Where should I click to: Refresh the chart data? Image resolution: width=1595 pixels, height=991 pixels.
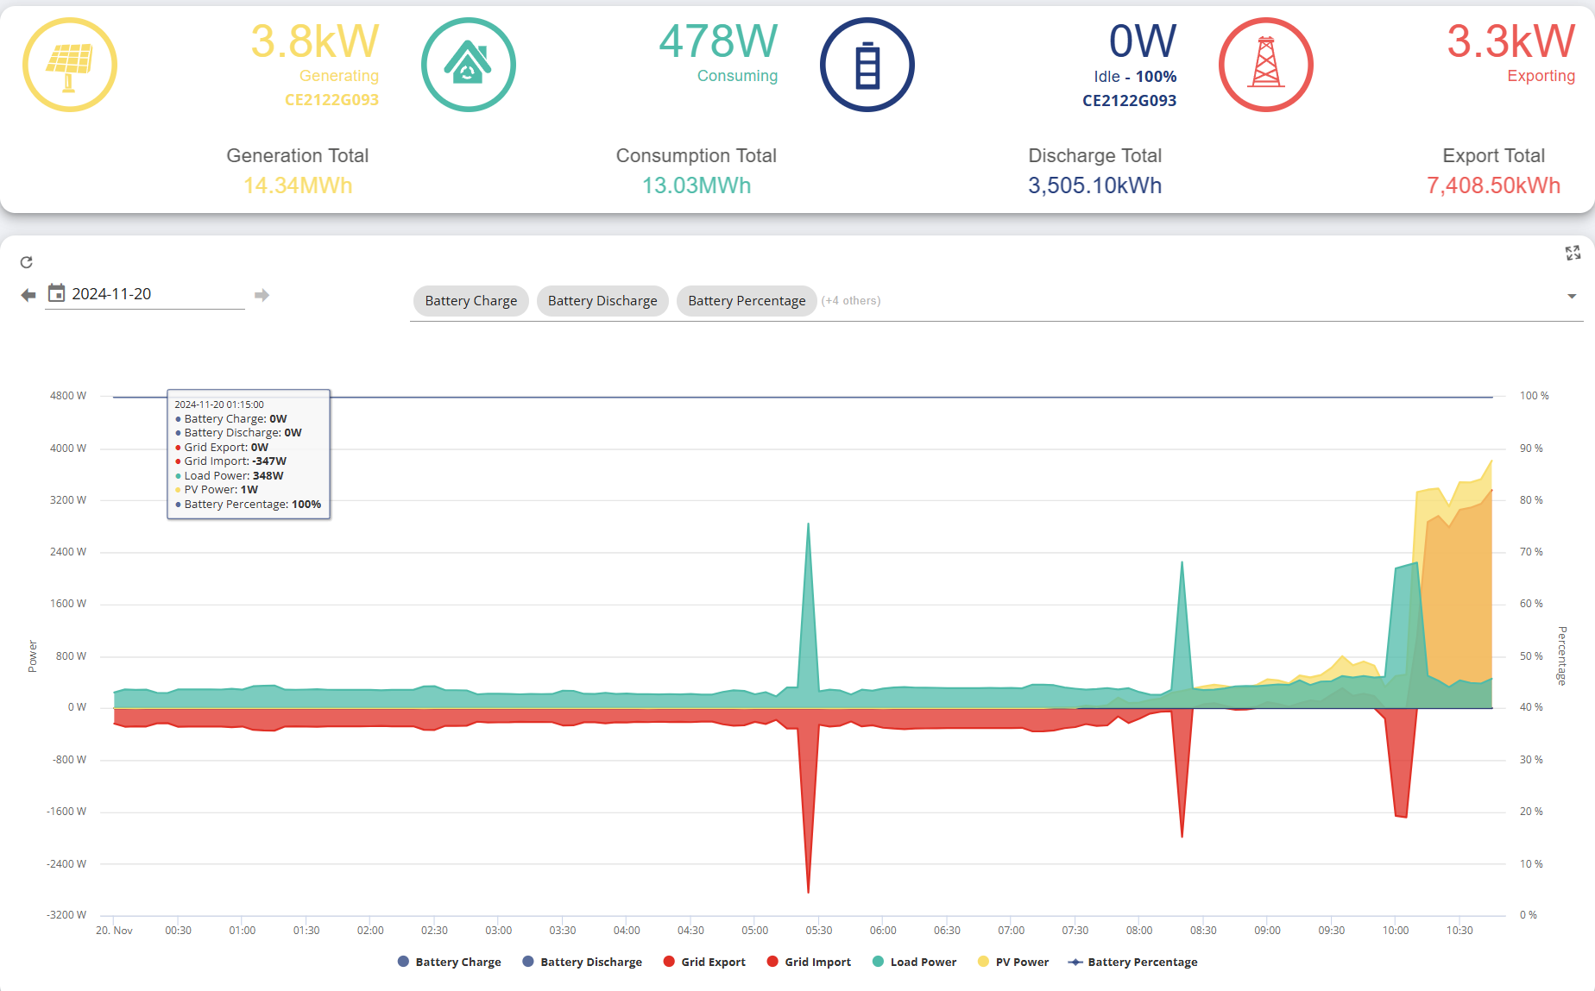coord(27,262)
